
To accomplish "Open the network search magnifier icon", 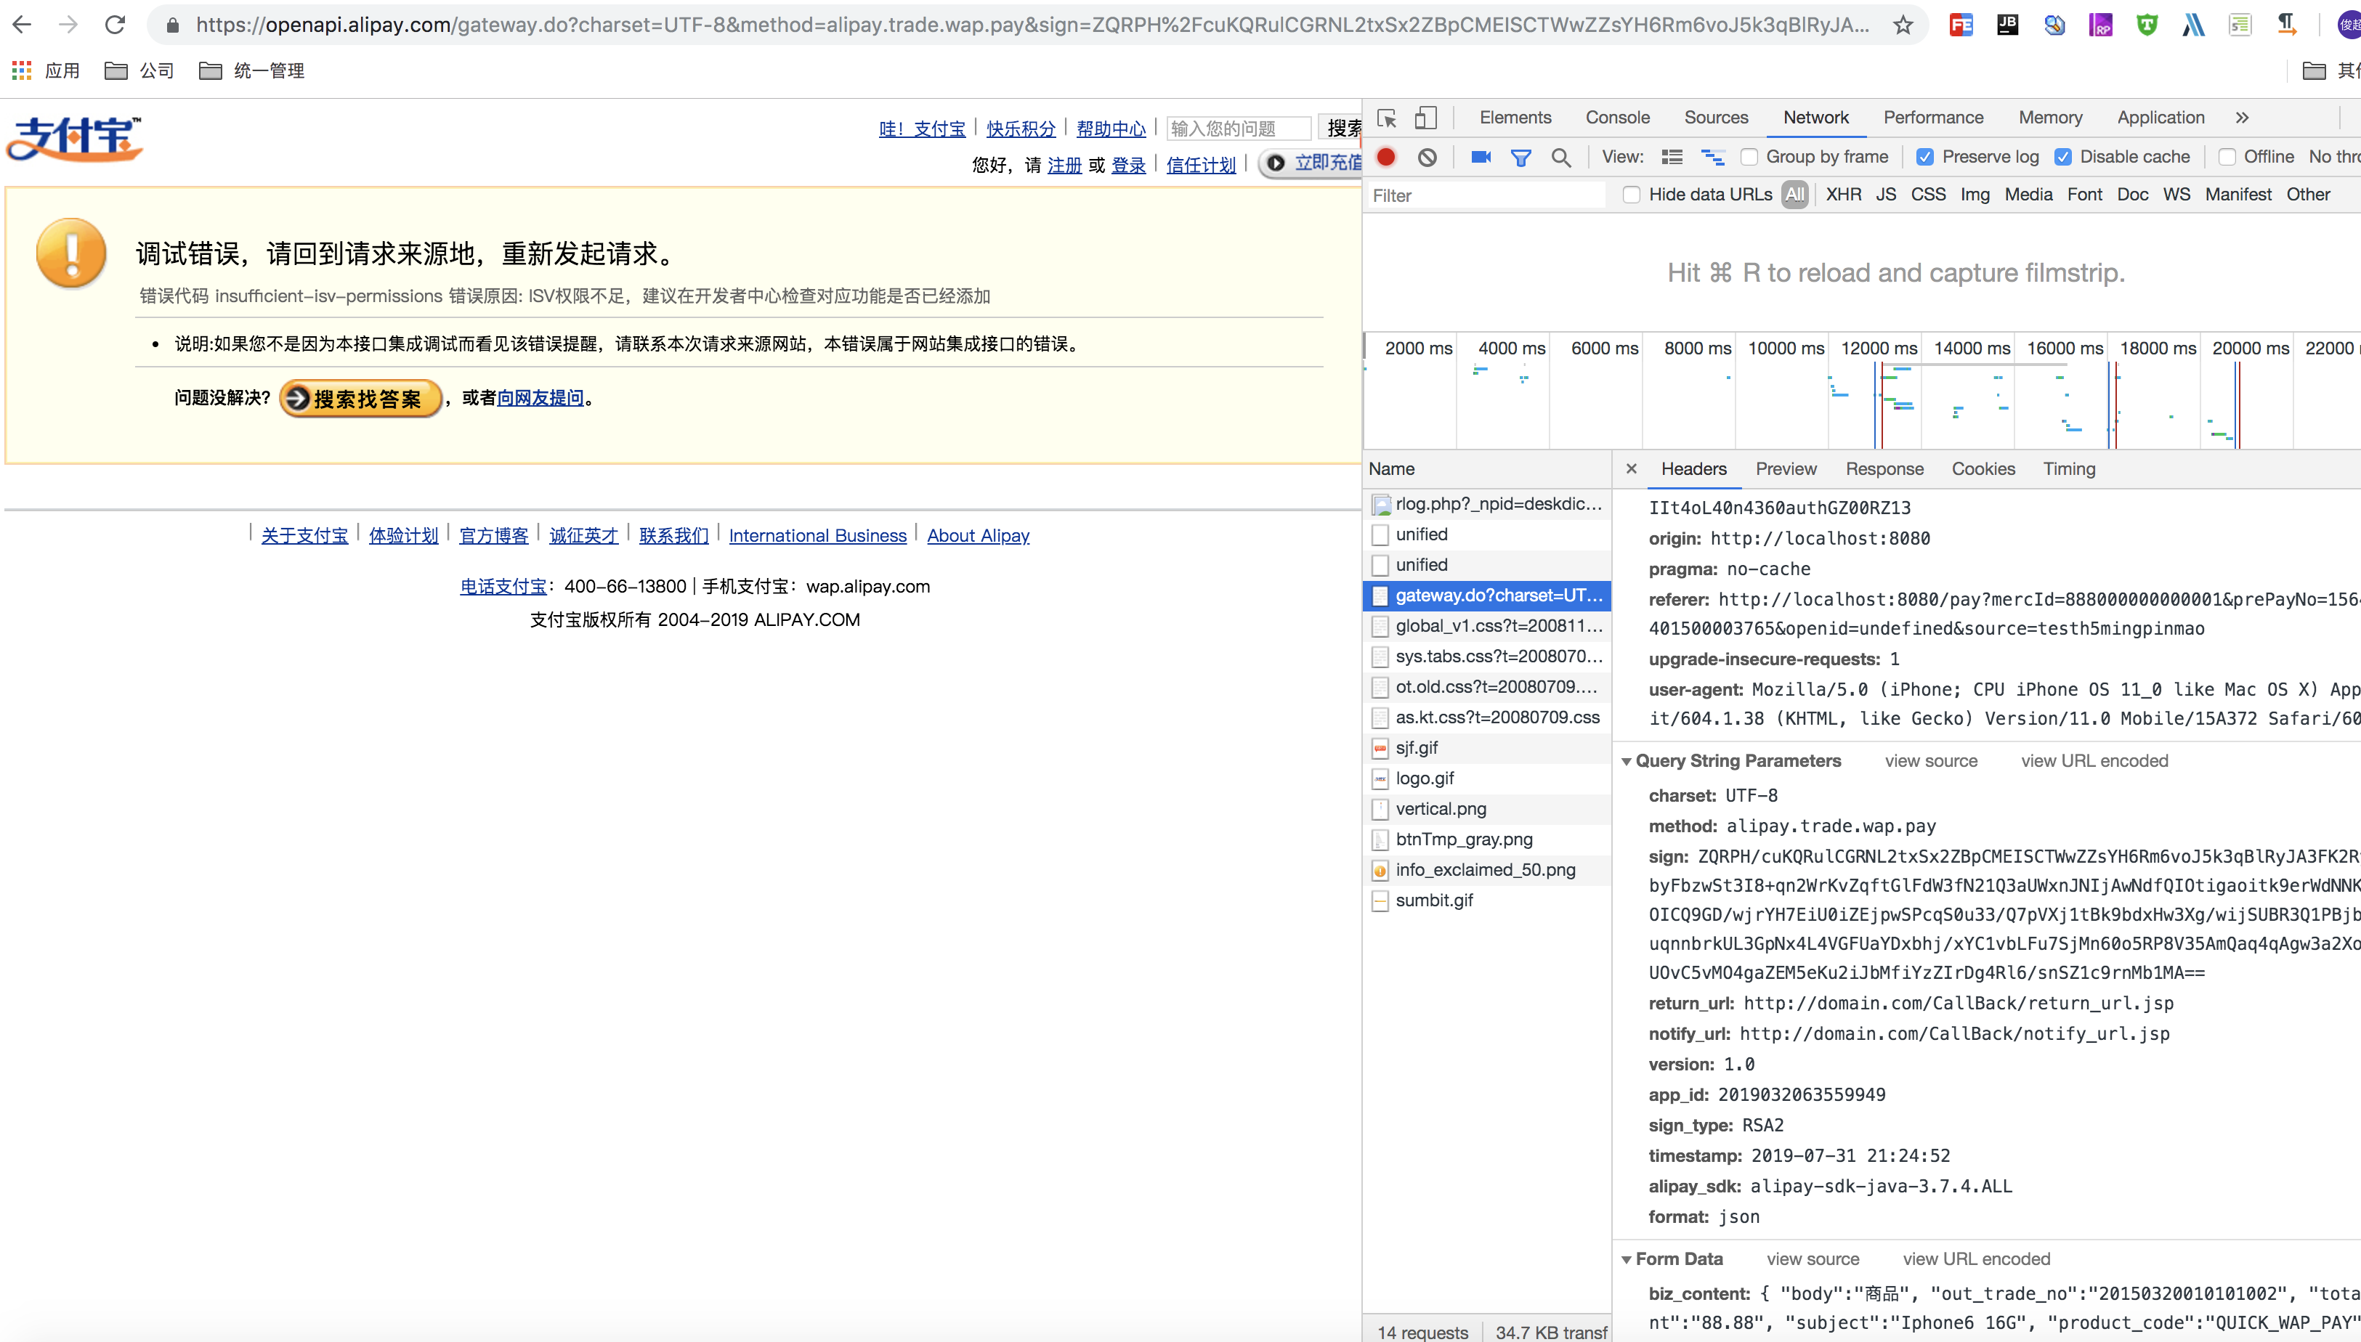I will (1560, 158).
